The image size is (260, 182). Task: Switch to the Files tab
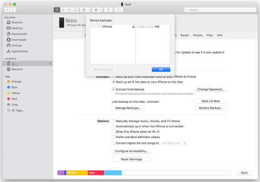click(210, 35)
